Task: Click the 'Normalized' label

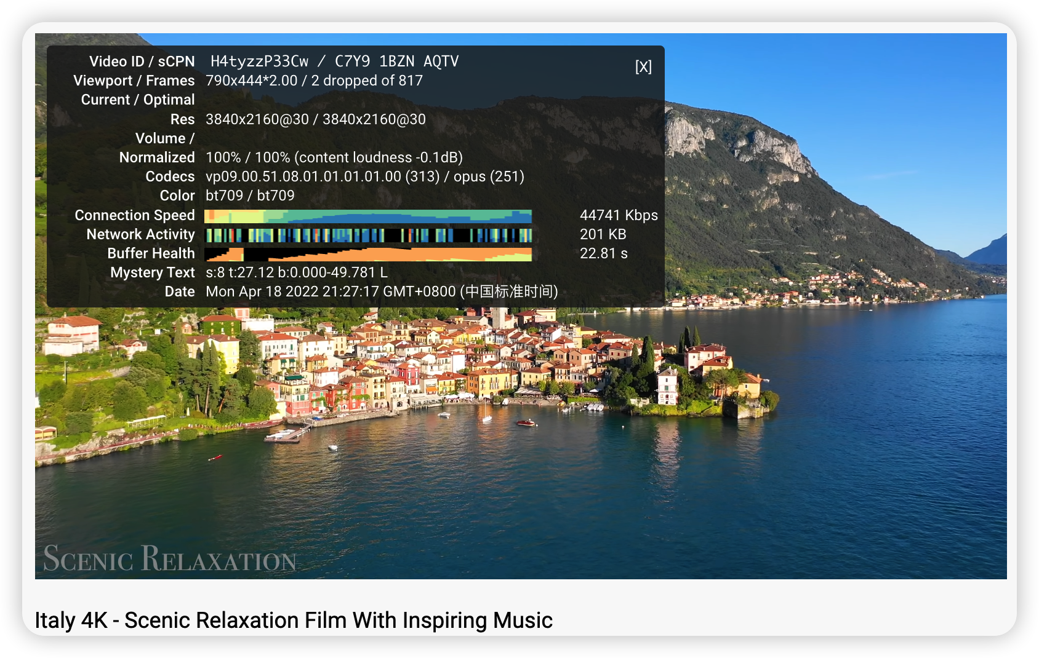Action: pyautogui.click(x=157, y=157)
